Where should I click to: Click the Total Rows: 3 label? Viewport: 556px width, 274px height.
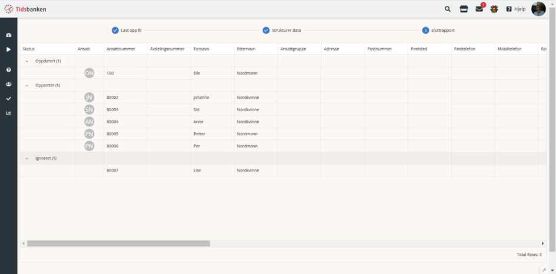(529, 255)
